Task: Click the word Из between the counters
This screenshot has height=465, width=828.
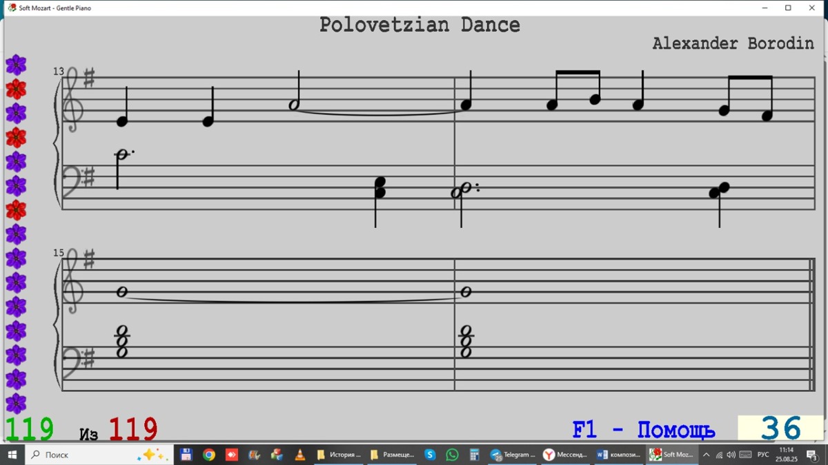Action: tap(89, 434)
